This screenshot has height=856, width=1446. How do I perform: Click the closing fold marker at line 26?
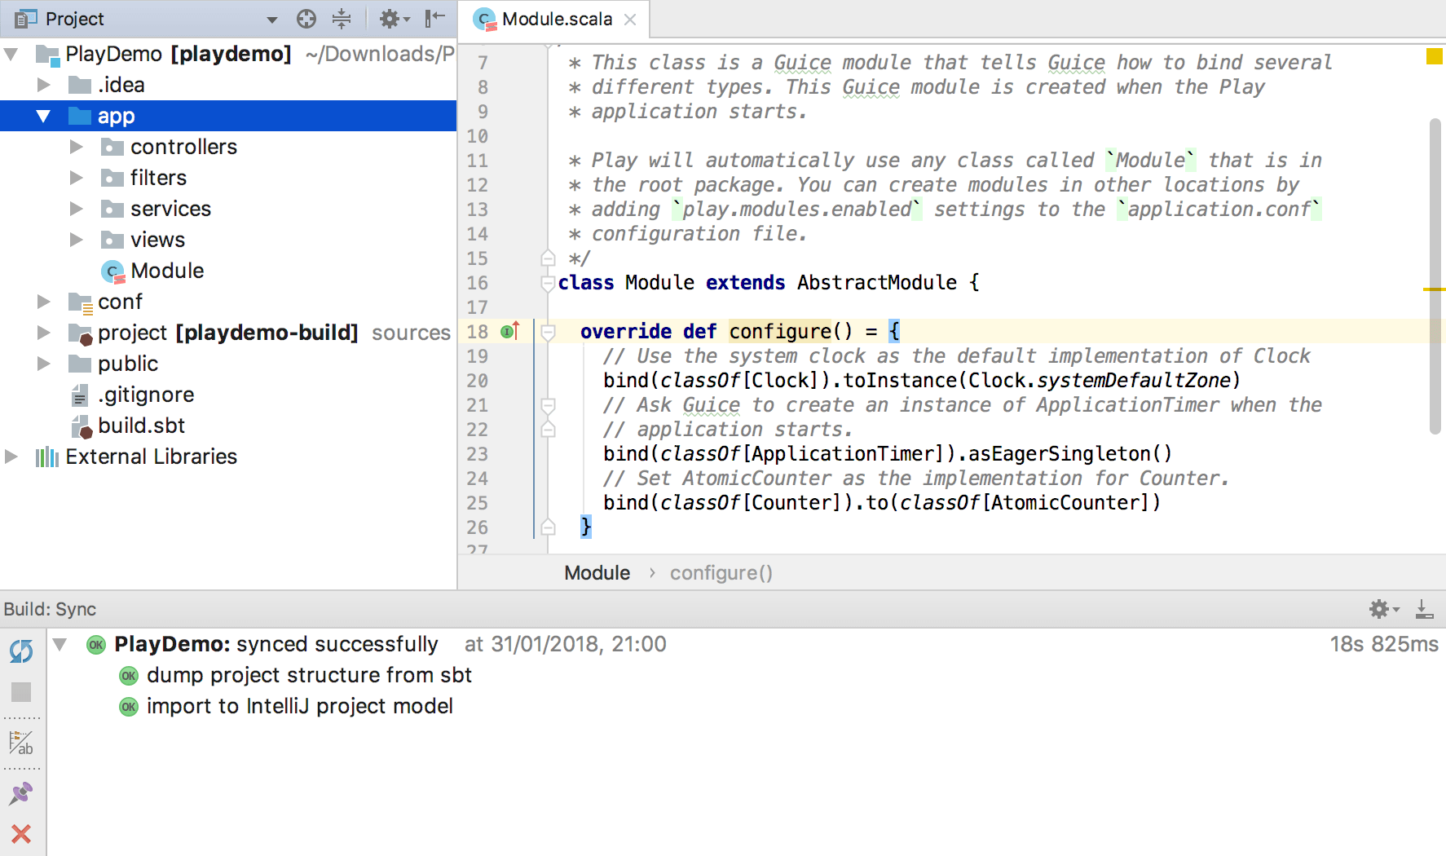(x=548, y=527)
